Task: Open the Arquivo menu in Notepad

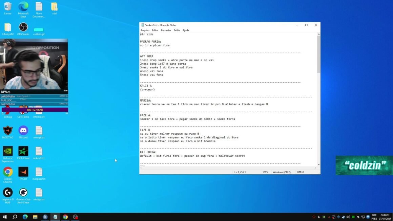Action: pos(145,30)
